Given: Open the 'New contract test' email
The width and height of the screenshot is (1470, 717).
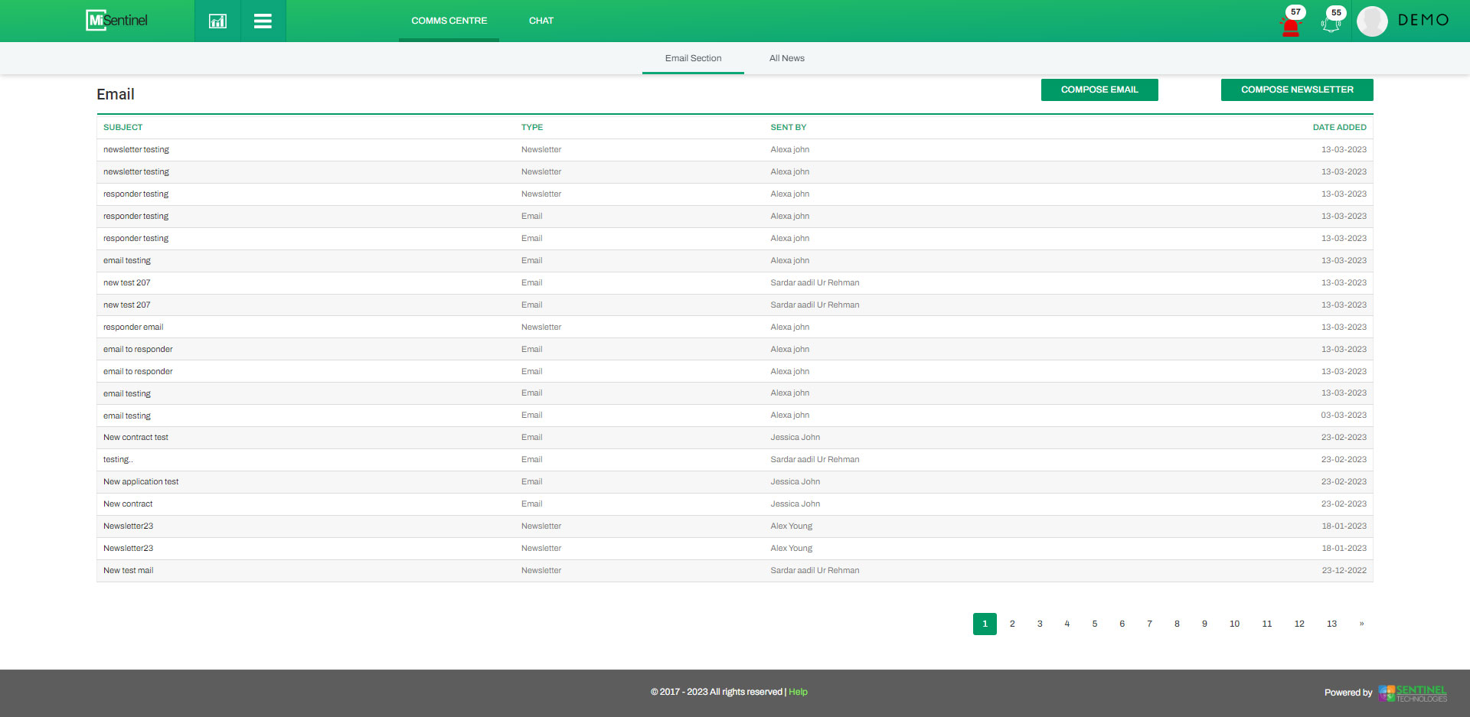Looking at the screenshot, I should 136,438.
